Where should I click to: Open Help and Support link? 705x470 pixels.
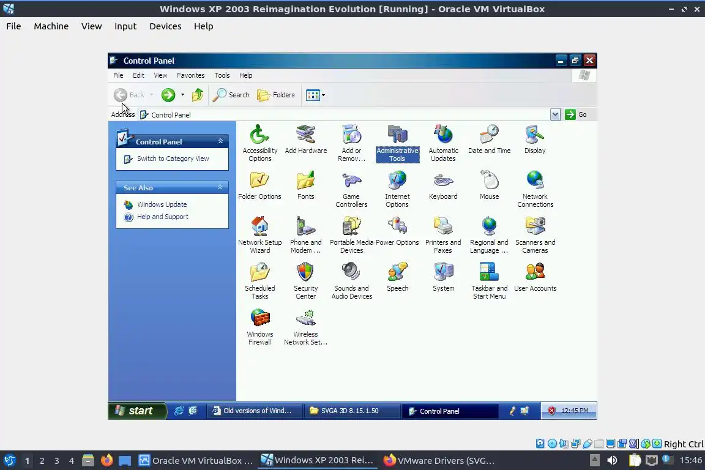pos(162,217)
